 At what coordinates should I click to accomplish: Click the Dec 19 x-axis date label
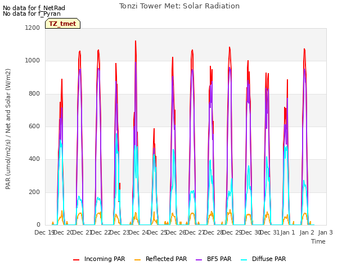[44, 232]
